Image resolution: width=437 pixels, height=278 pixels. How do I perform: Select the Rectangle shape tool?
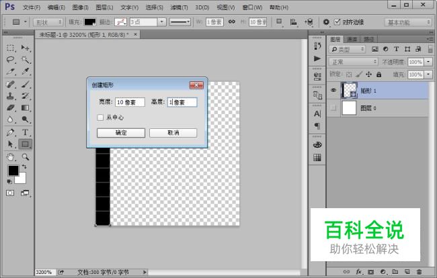point(26,144)
